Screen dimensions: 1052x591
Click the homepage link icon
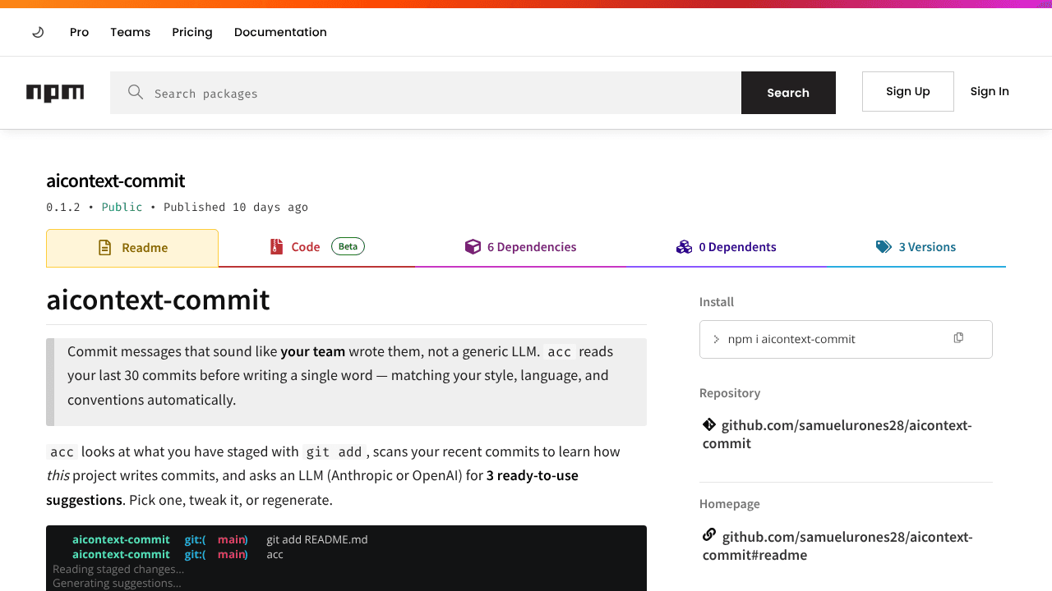709,535
